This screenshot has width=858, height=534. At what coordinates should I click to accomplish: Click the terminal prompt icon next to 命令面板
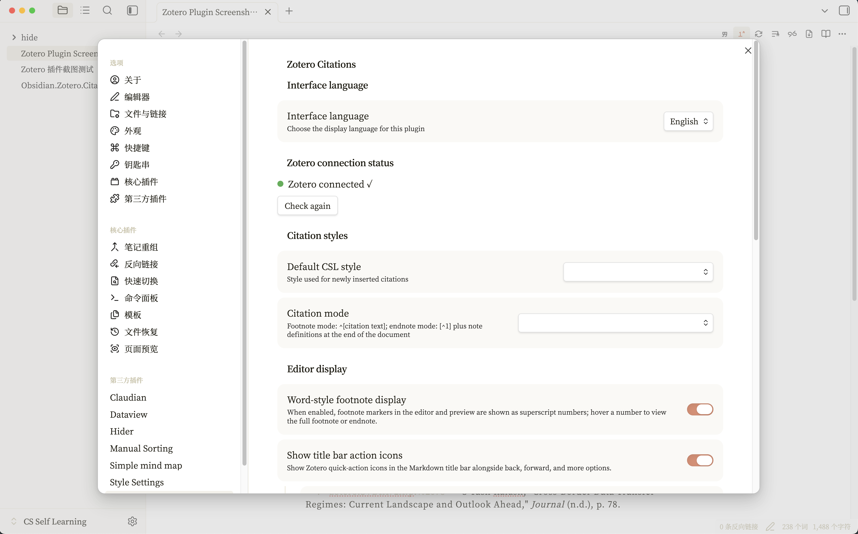(x=114, y=298)
